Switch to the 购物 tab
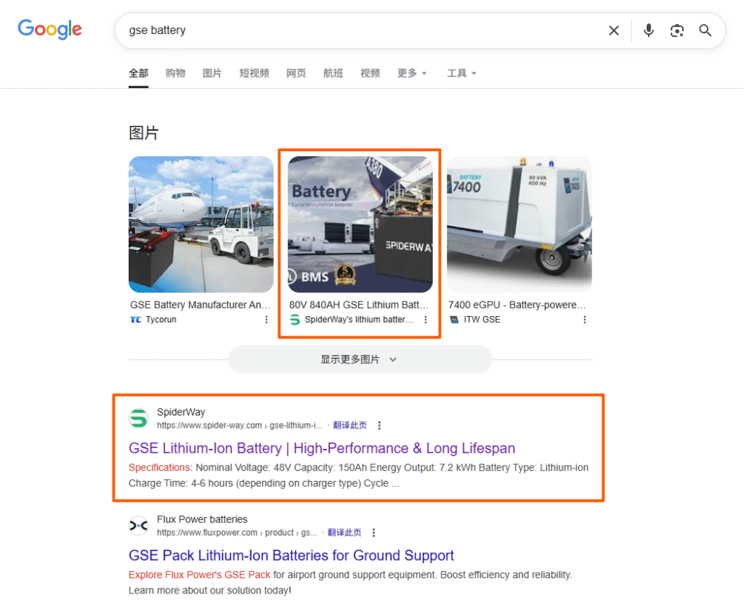The width and height of the screenshot is (744, 608). [175, 73]
